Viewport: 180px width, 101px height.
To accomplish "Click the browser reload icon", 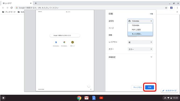I will (x=12, y=8).
